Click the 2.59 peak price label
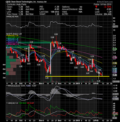Image resolution: width=120 pixels, height=122 pixels. (56, 34)
